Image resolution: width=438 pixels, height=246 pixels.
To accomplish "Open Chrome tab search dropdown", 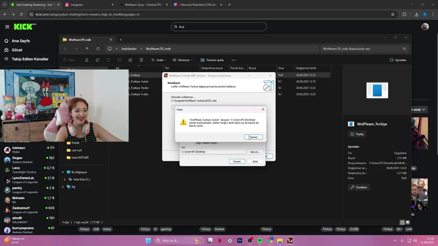I will [4, 5].
